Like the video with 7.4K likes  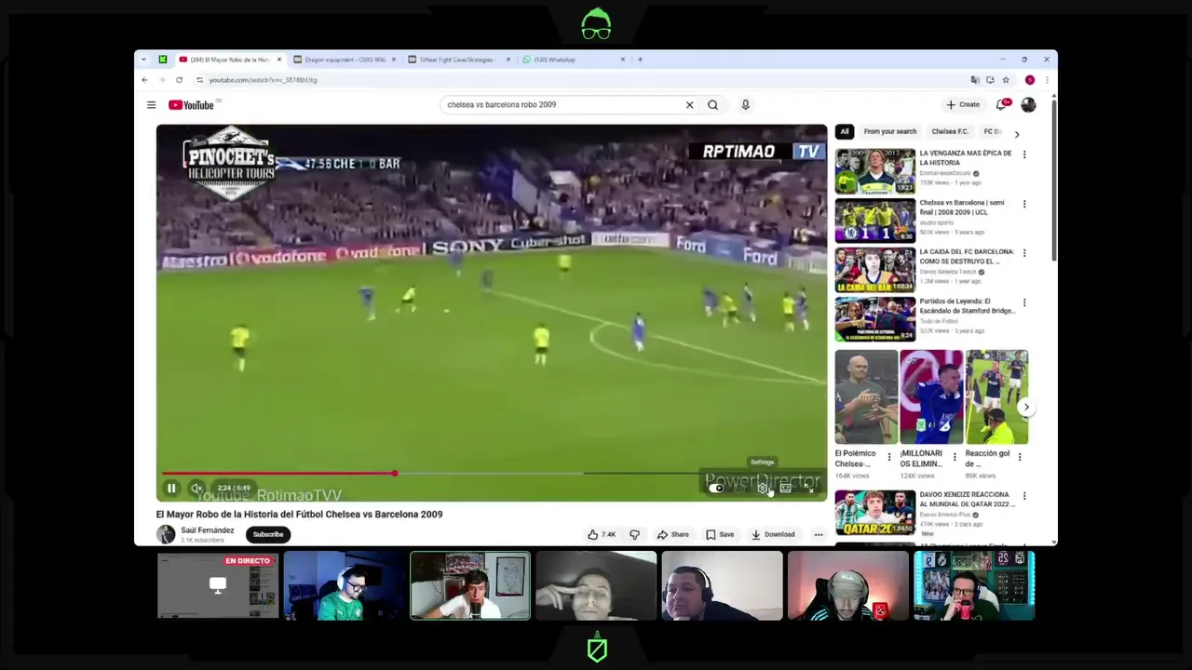(x=602, y=534)
